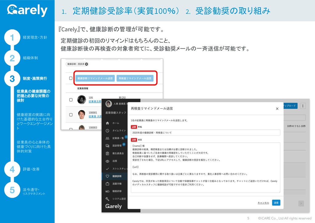Select the 面談管理 chat icon

tap(107, 146)
